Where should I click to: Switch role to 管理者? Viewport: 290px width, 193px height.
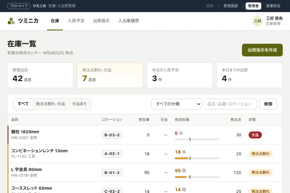[253, 6]
